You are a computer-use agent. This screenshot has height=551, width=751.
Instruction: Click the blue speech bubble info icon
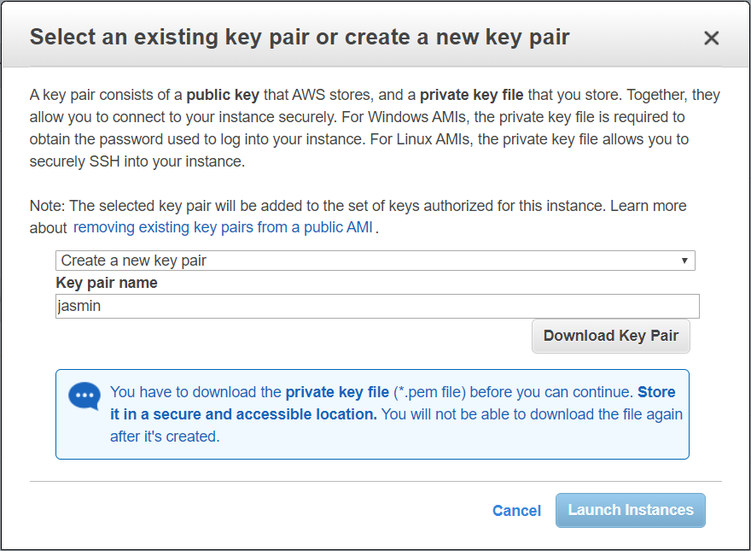click(x=84, y=396)
